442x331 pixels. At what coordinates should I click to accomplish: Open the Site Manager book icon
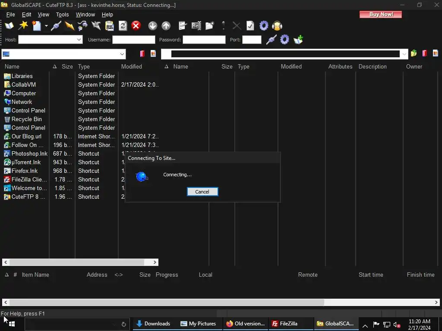9,26
